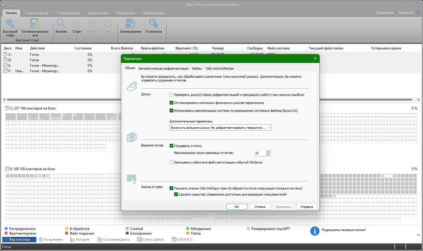423x251 pixels.
Task: Enable check disk before defragmentation checkbox
Action: (172, 95)
